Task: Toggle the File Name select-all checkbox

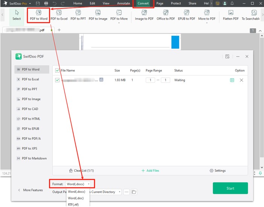Action: tap(57, 70)
